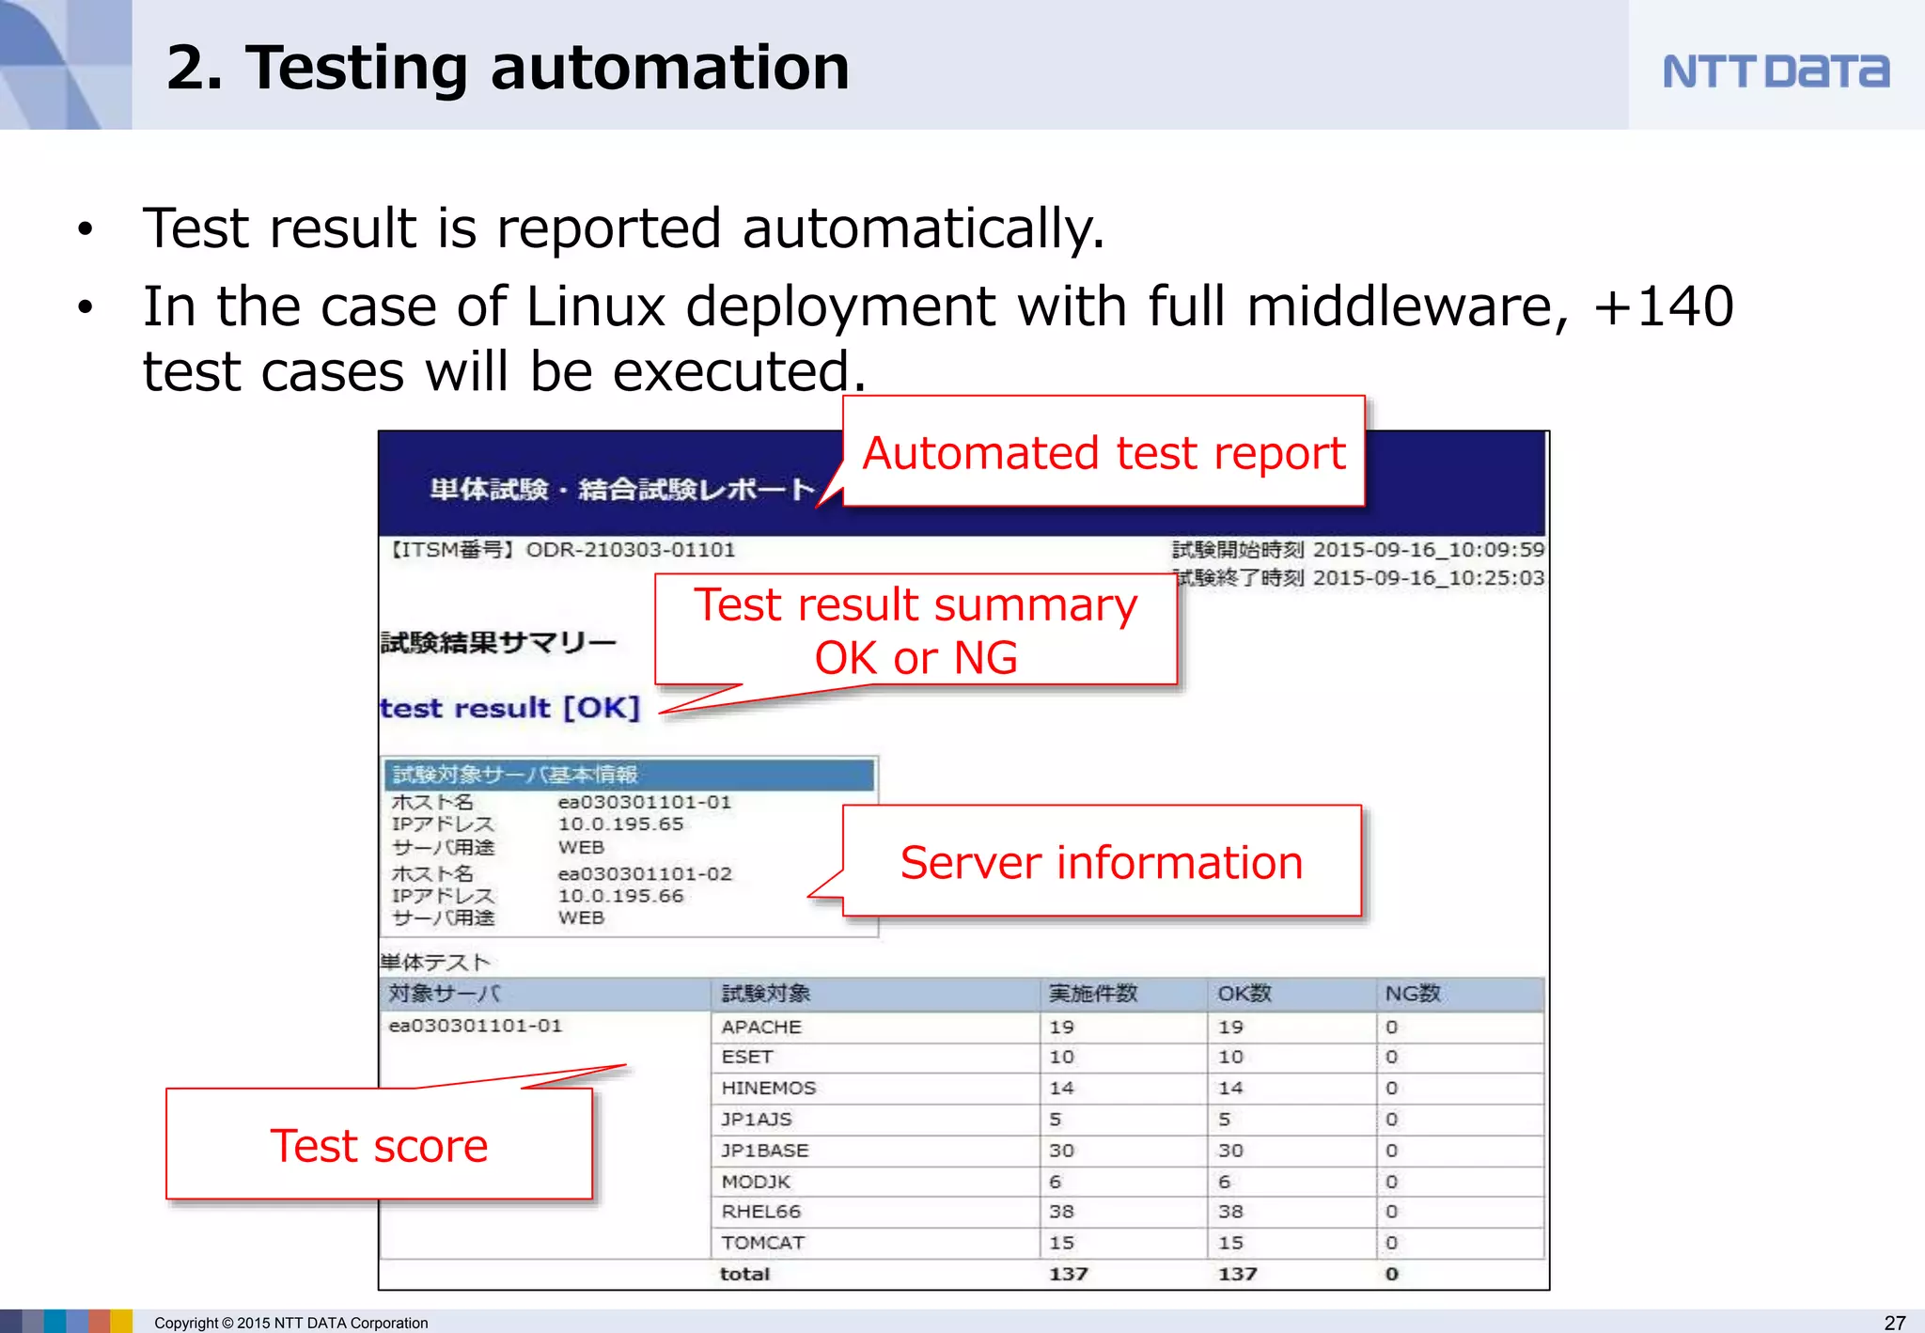Click test end time 2015-09-16_10:25:03
The width and height of the screenshot is (1925, 1333).
tap(1429, 578)
